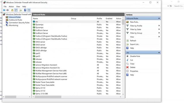Open the View submenu arrow
The width and height of the screenshot is (184, 103).
coord(159,37)
